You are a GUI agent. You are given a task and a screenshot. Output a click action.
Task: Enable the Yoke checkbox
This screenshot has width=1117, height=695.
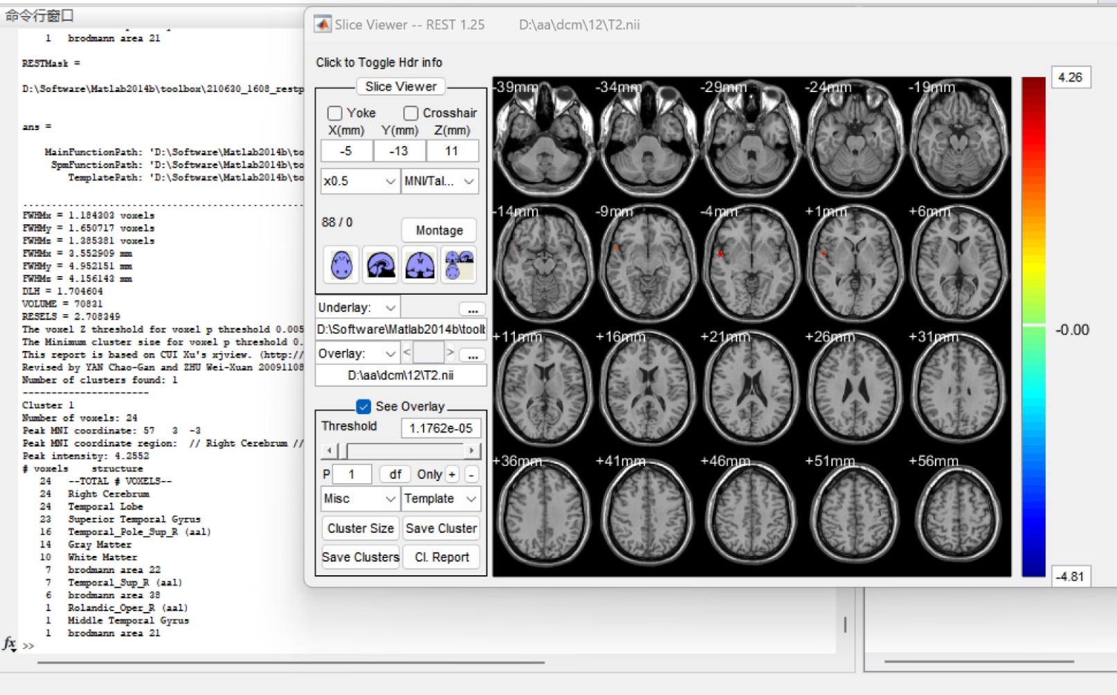point(335,113)
